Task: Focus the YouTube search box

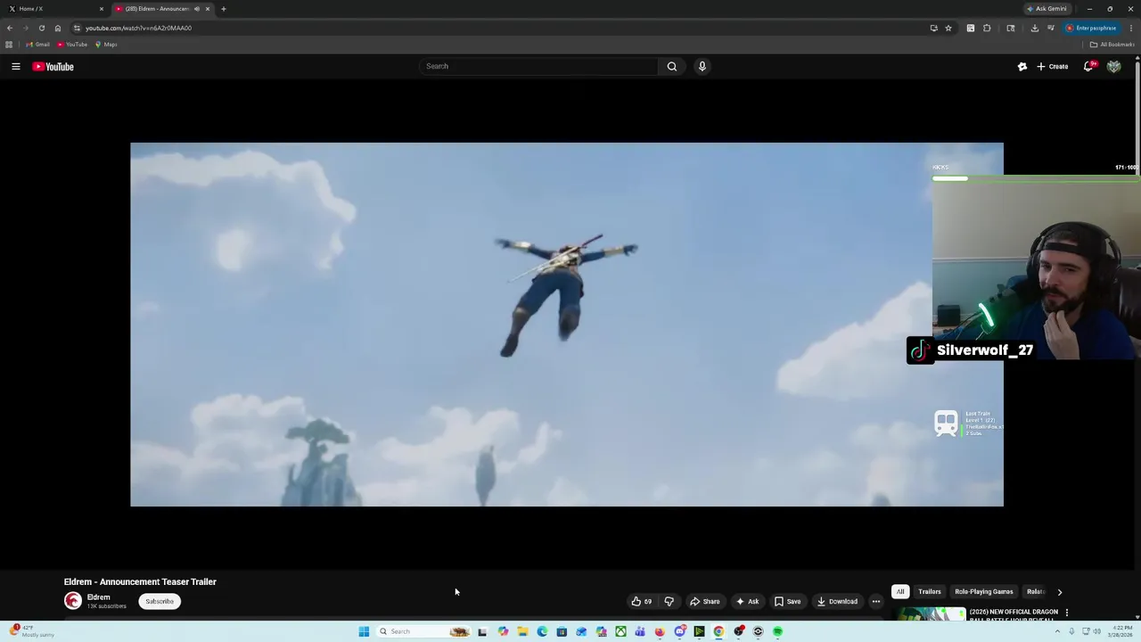Action: point(538,66)
